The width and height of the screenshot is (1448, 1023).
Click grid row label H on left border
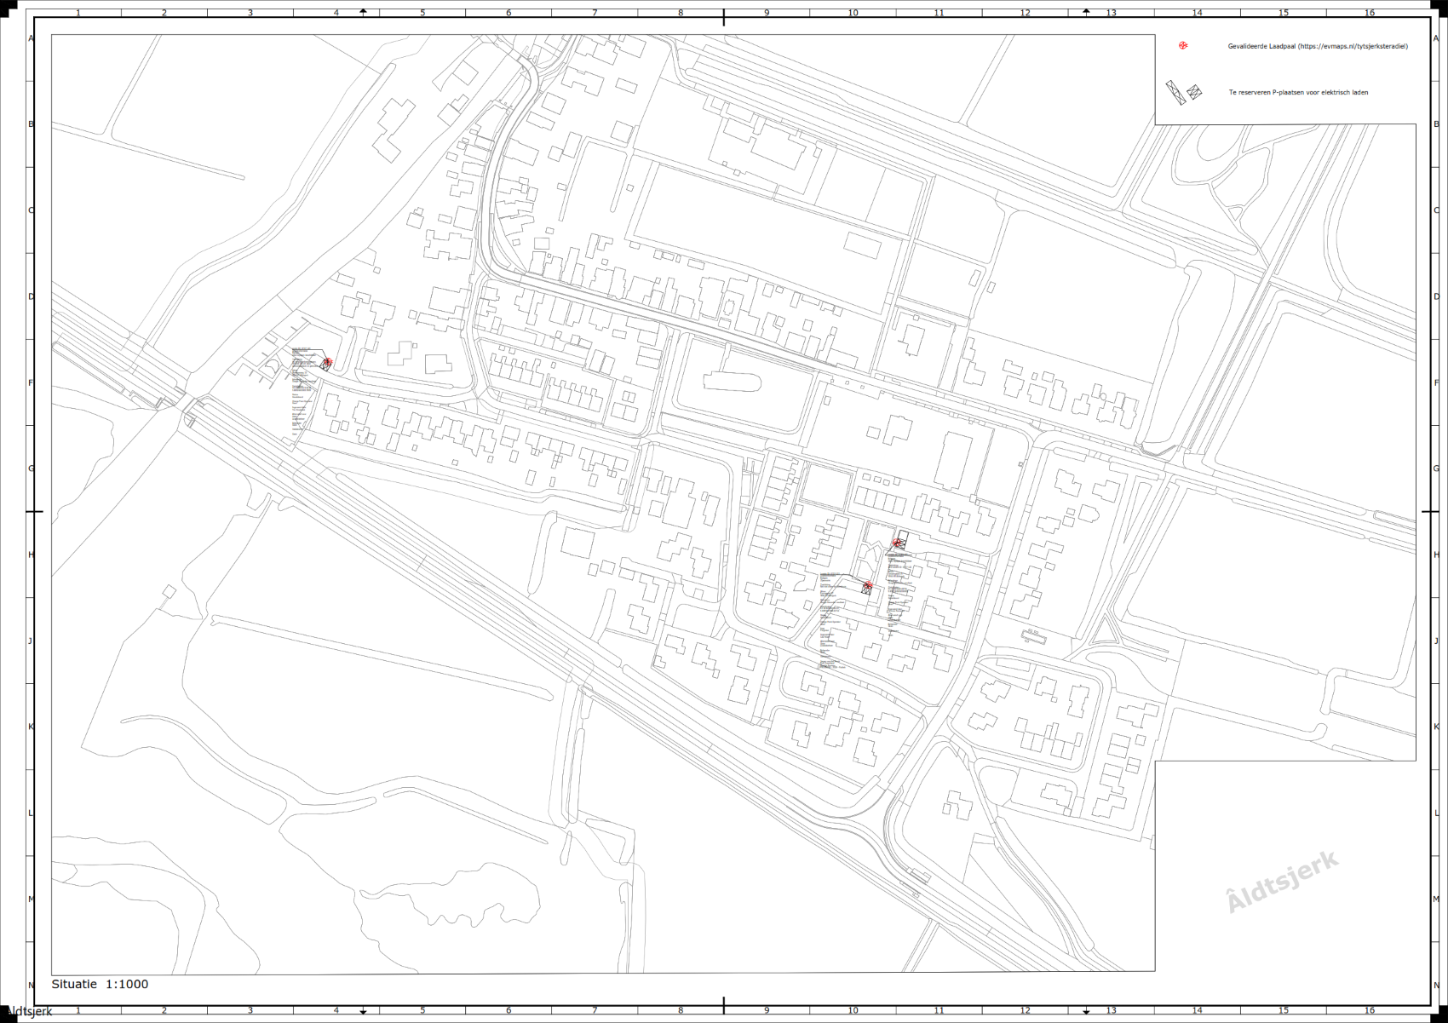[x=32, y=555]
